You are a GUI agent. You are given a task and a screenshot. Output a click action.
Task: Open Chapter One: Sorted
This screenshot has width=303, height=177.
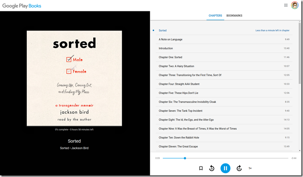[170, 57]
